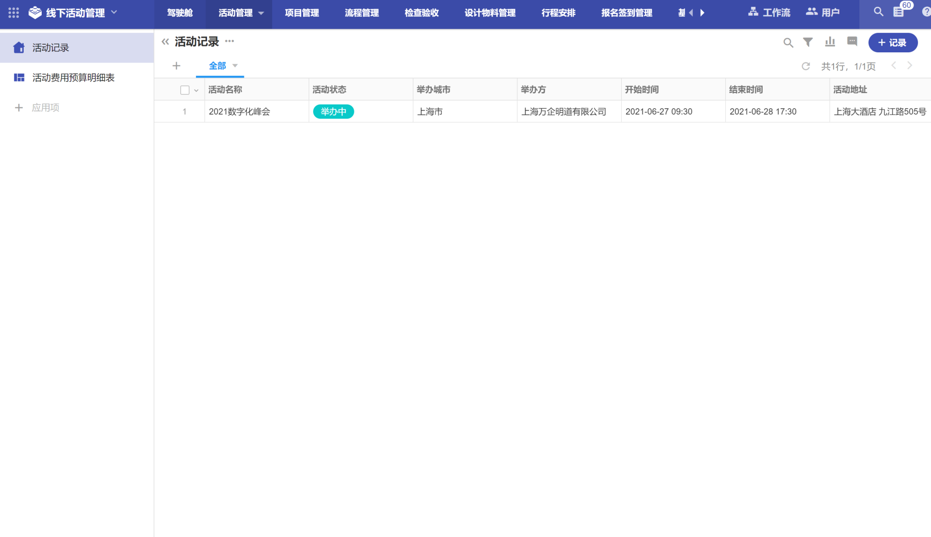This screenshot has width=931, height=537.
Task: Expand the 线下活动管理 app name dropdown
Action: (x=114, y=12)
